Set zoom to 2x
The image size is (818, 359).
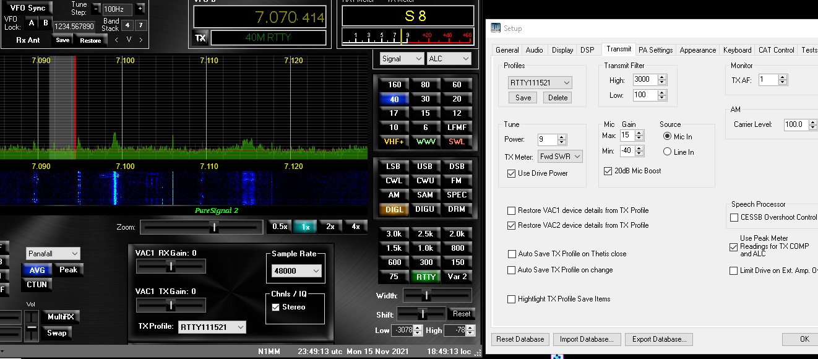coord(330,227)
